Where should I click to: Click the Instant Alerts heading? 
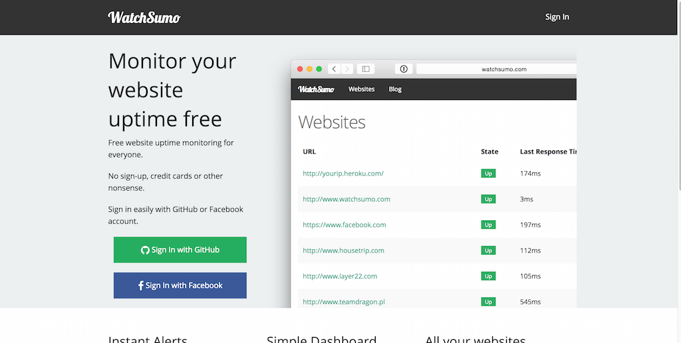(148, 338)
